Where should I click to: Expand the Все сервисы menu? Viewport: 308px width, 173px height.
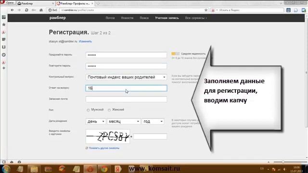tap(196, 18)
